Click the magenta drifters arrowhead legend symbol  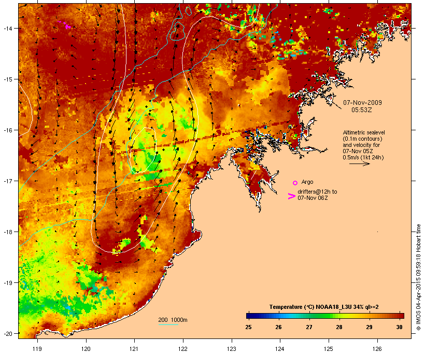pos(291,196)
